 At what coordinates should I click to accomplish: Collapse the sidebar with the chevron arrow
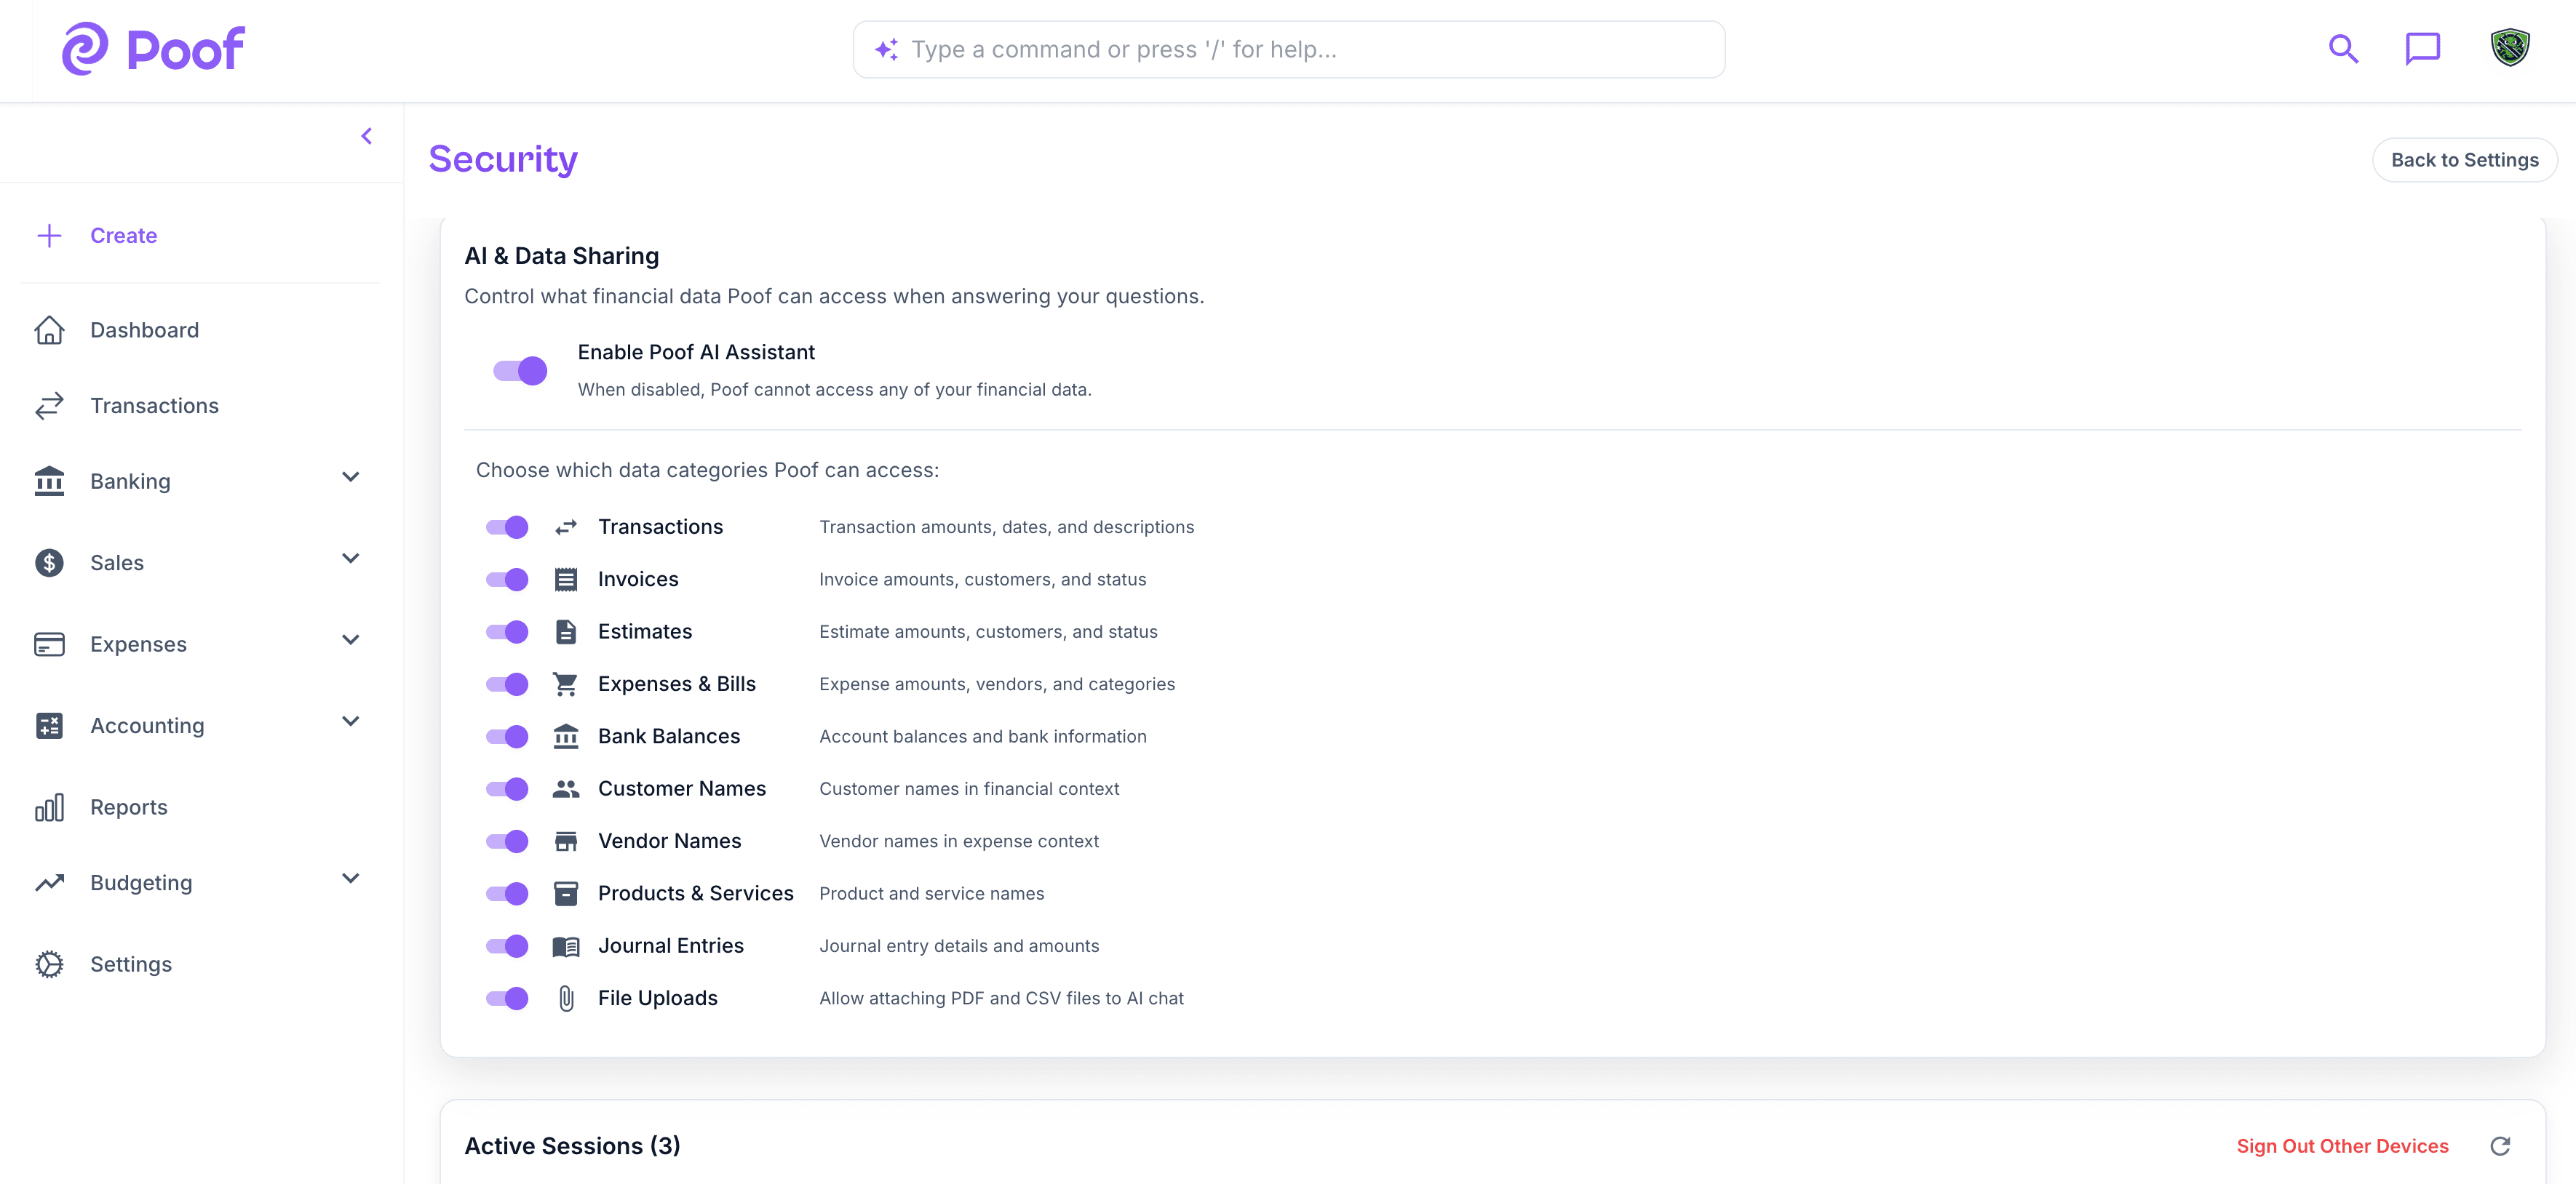[x=366, y=136]
